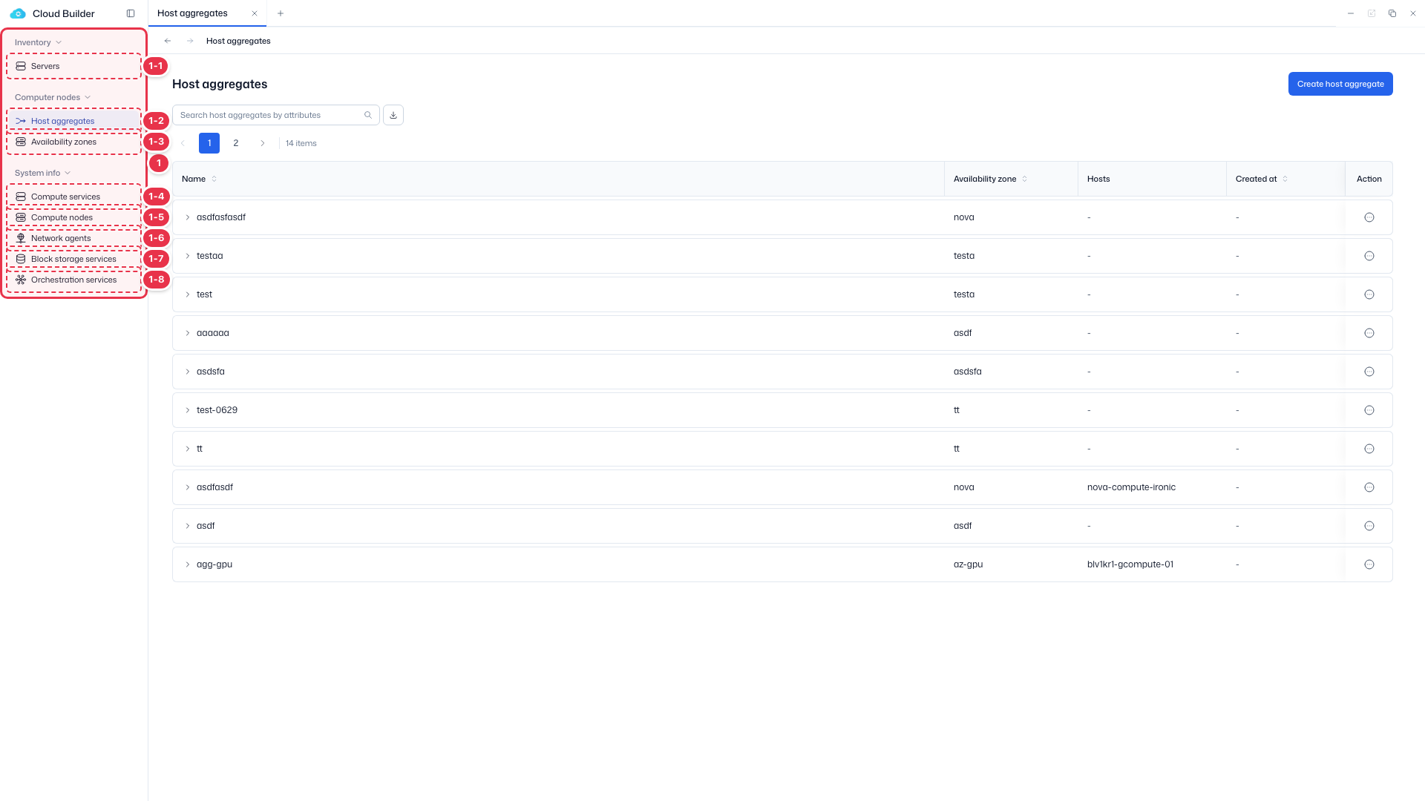Open Block storage services in sidebar
The image size is (1425, 801).
point(73,259)
